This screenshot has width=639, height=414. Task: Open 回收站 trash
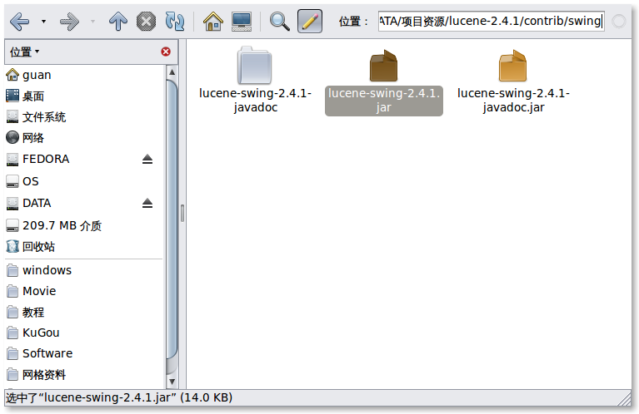pos(83,246)
